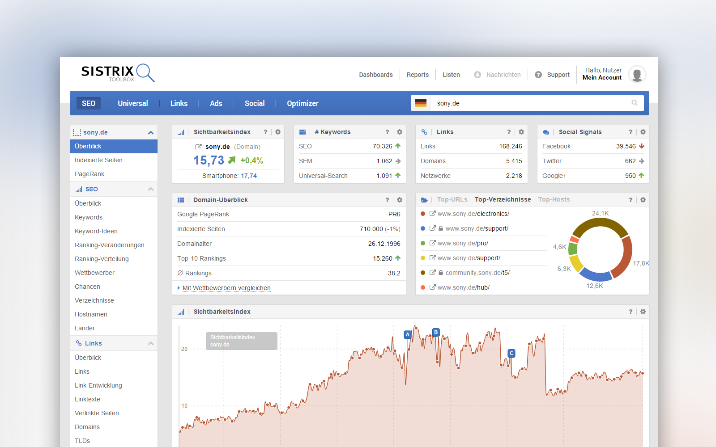Click the SISTRIX Toolbox logo
The width and height of the screenshot is (716, 447).
[x=117, y=73]
